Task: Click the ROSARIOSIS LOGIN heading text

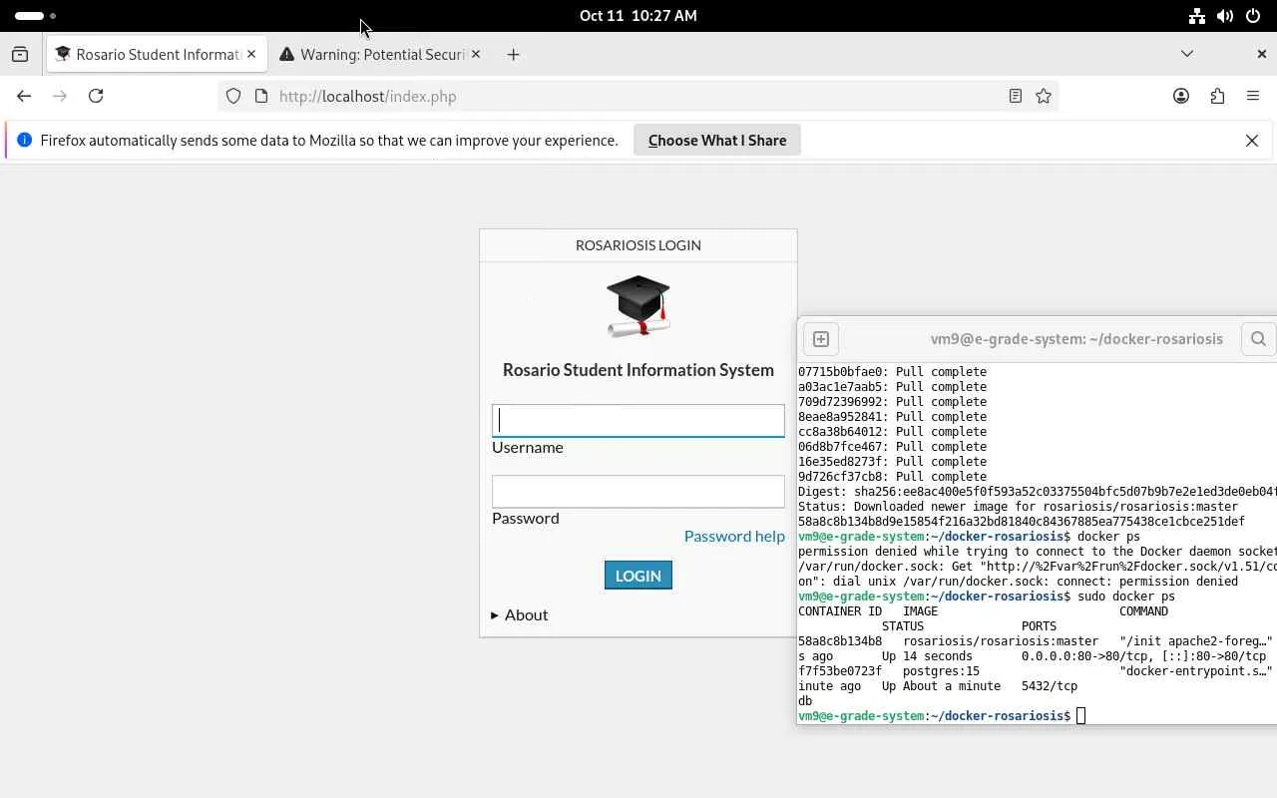Action: tap(638, 245)
